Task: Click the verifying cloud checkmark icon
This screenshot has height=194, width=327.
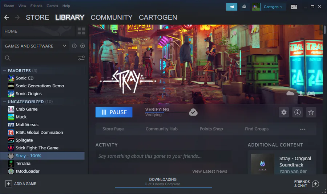Action: [x=193, y=112]
